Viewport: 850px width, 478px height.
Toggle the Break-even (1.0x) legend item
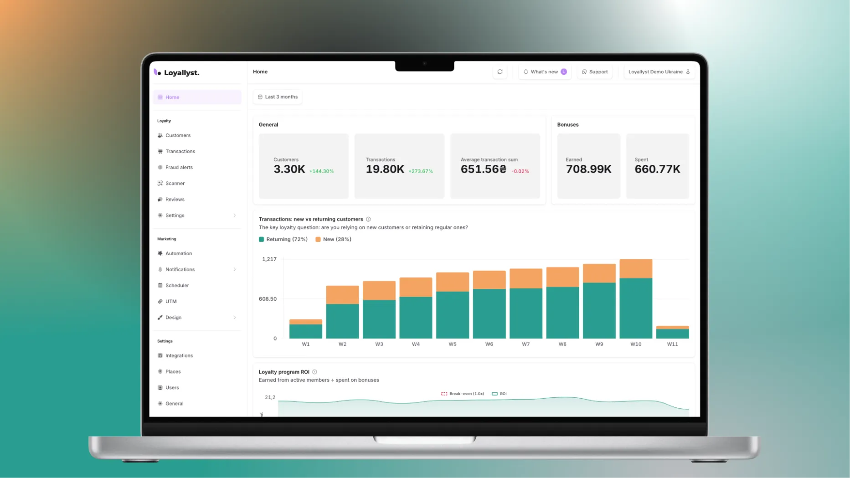[463, 394]
